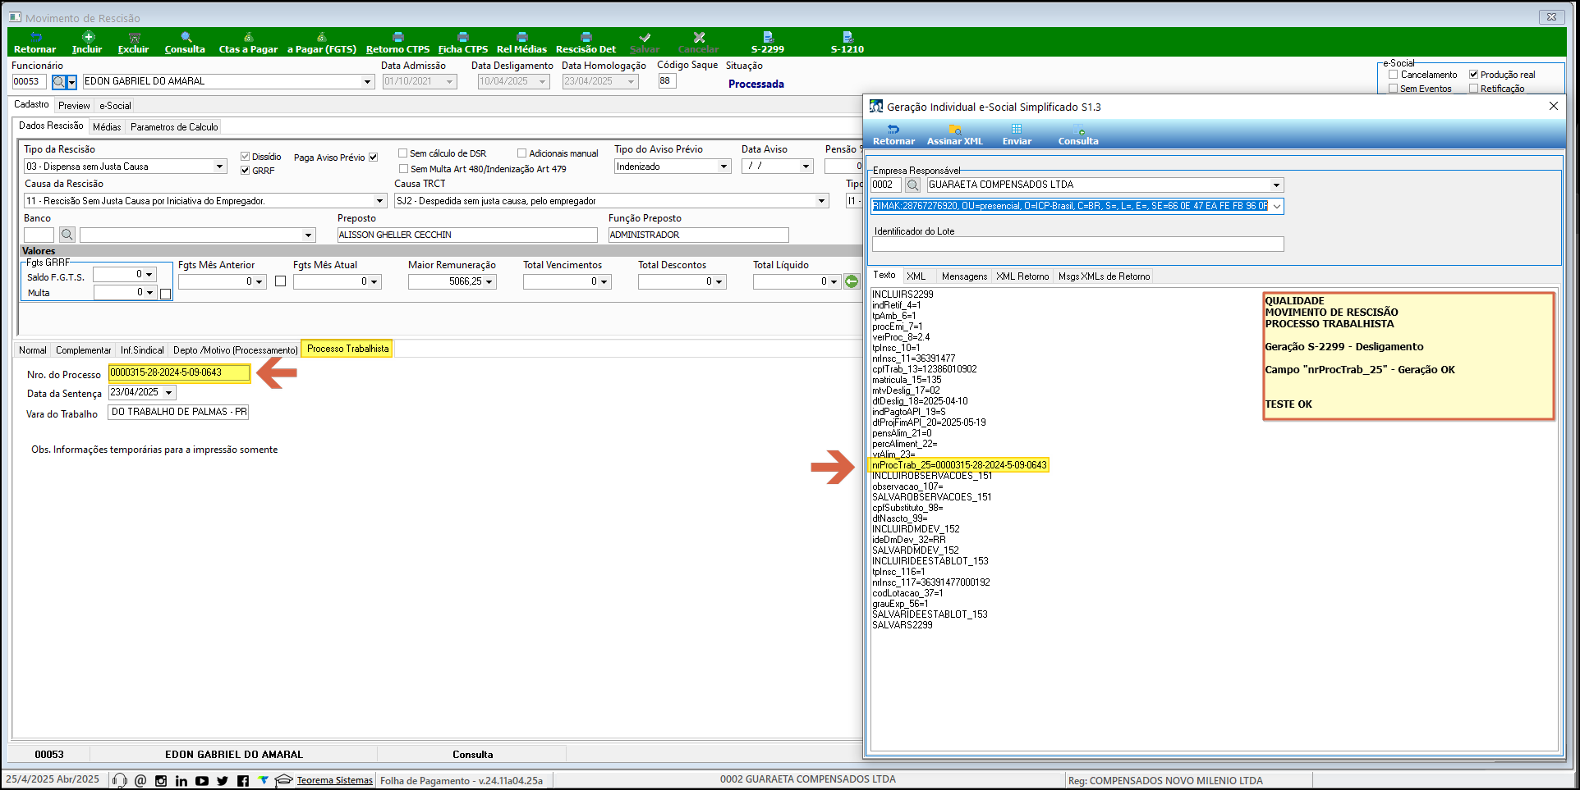The width and height of the screenshot is (1580, 790).
Task: Open Rel Médias report icon
Action: (x=521, y=37)
